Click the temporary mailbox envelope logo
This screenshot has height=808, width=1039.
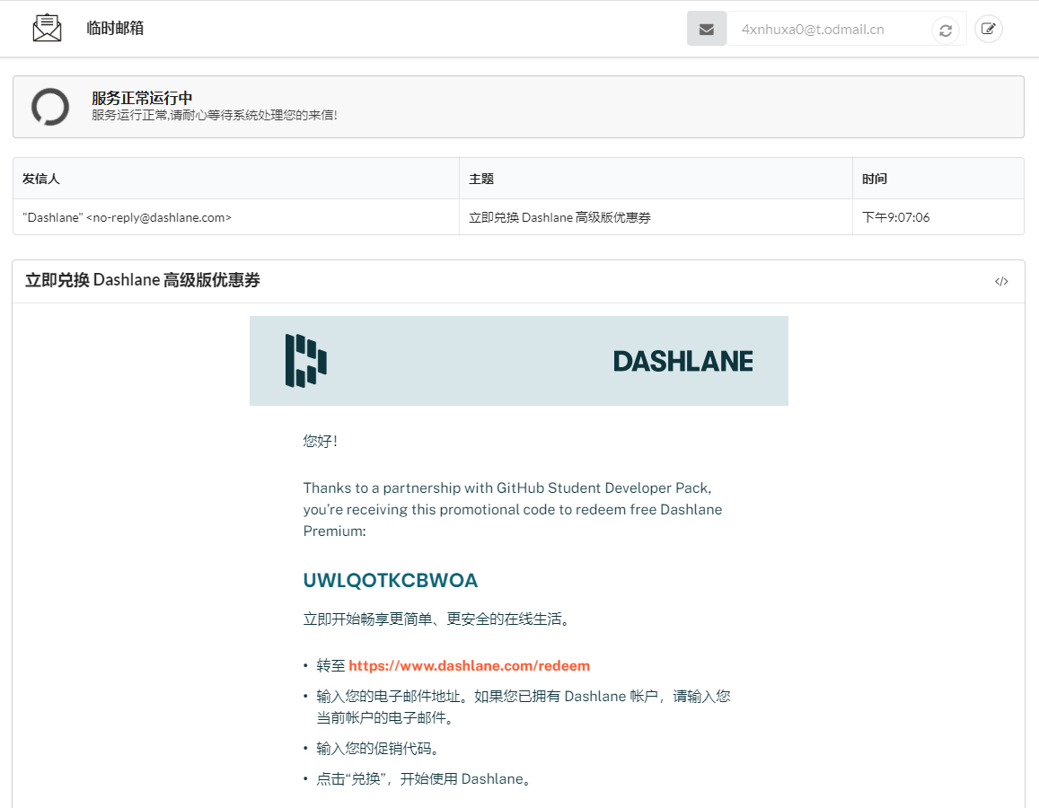47,28
